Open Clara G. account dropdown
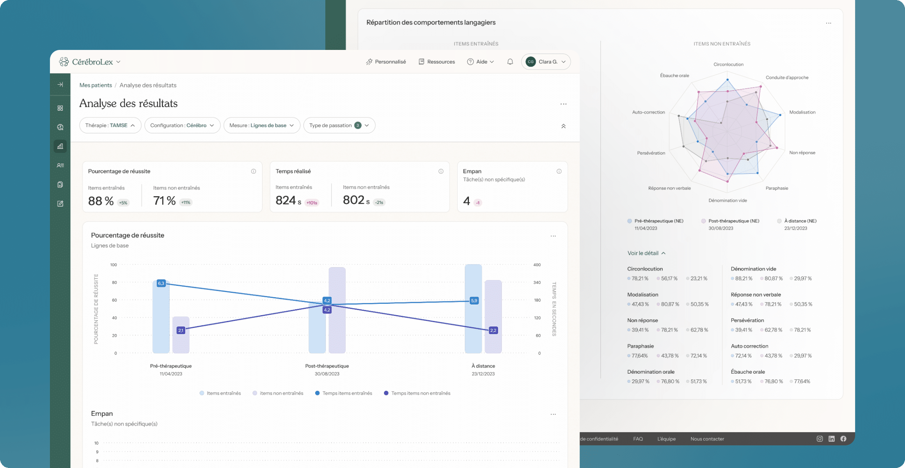The width and height of the screenshot is (905, 468). pyautogui.click(x=546, y=62)
